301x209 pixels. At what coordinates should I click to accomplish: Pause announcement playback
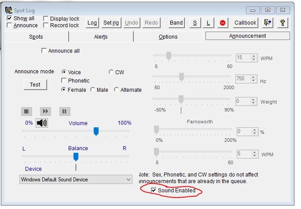(x=65, y=111)
